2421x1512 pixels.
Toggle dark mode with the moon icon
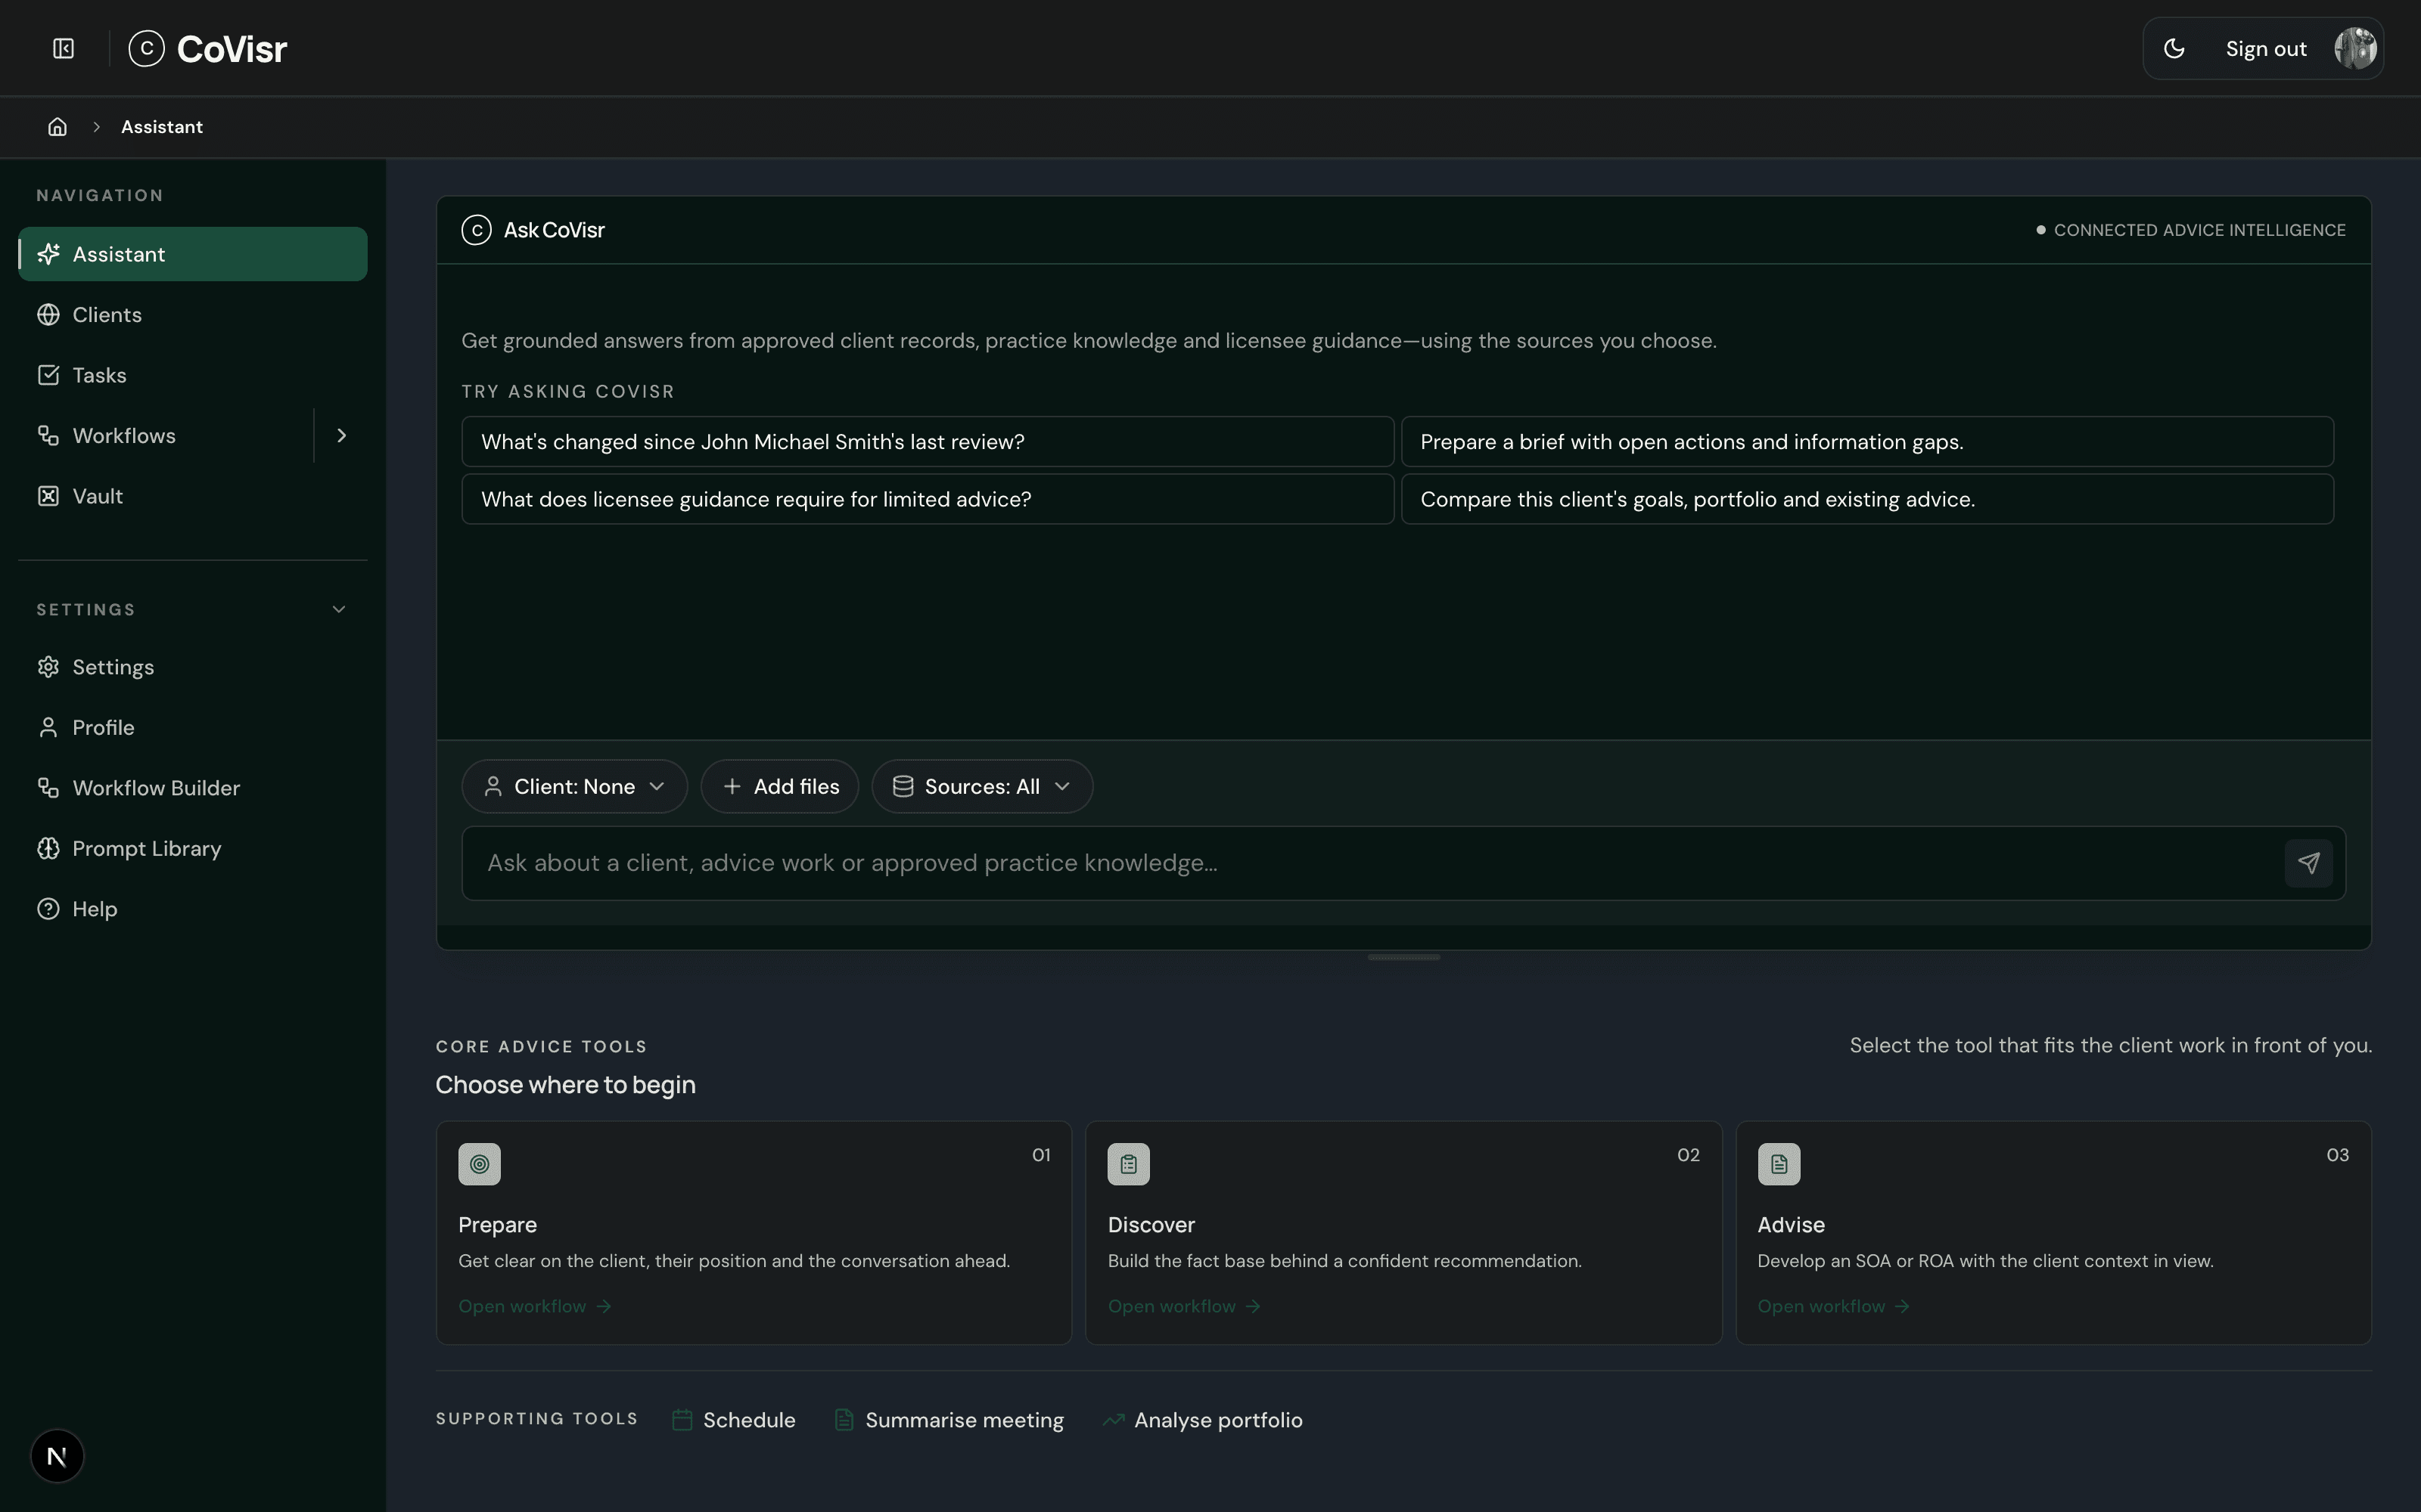pos(2174,48)
